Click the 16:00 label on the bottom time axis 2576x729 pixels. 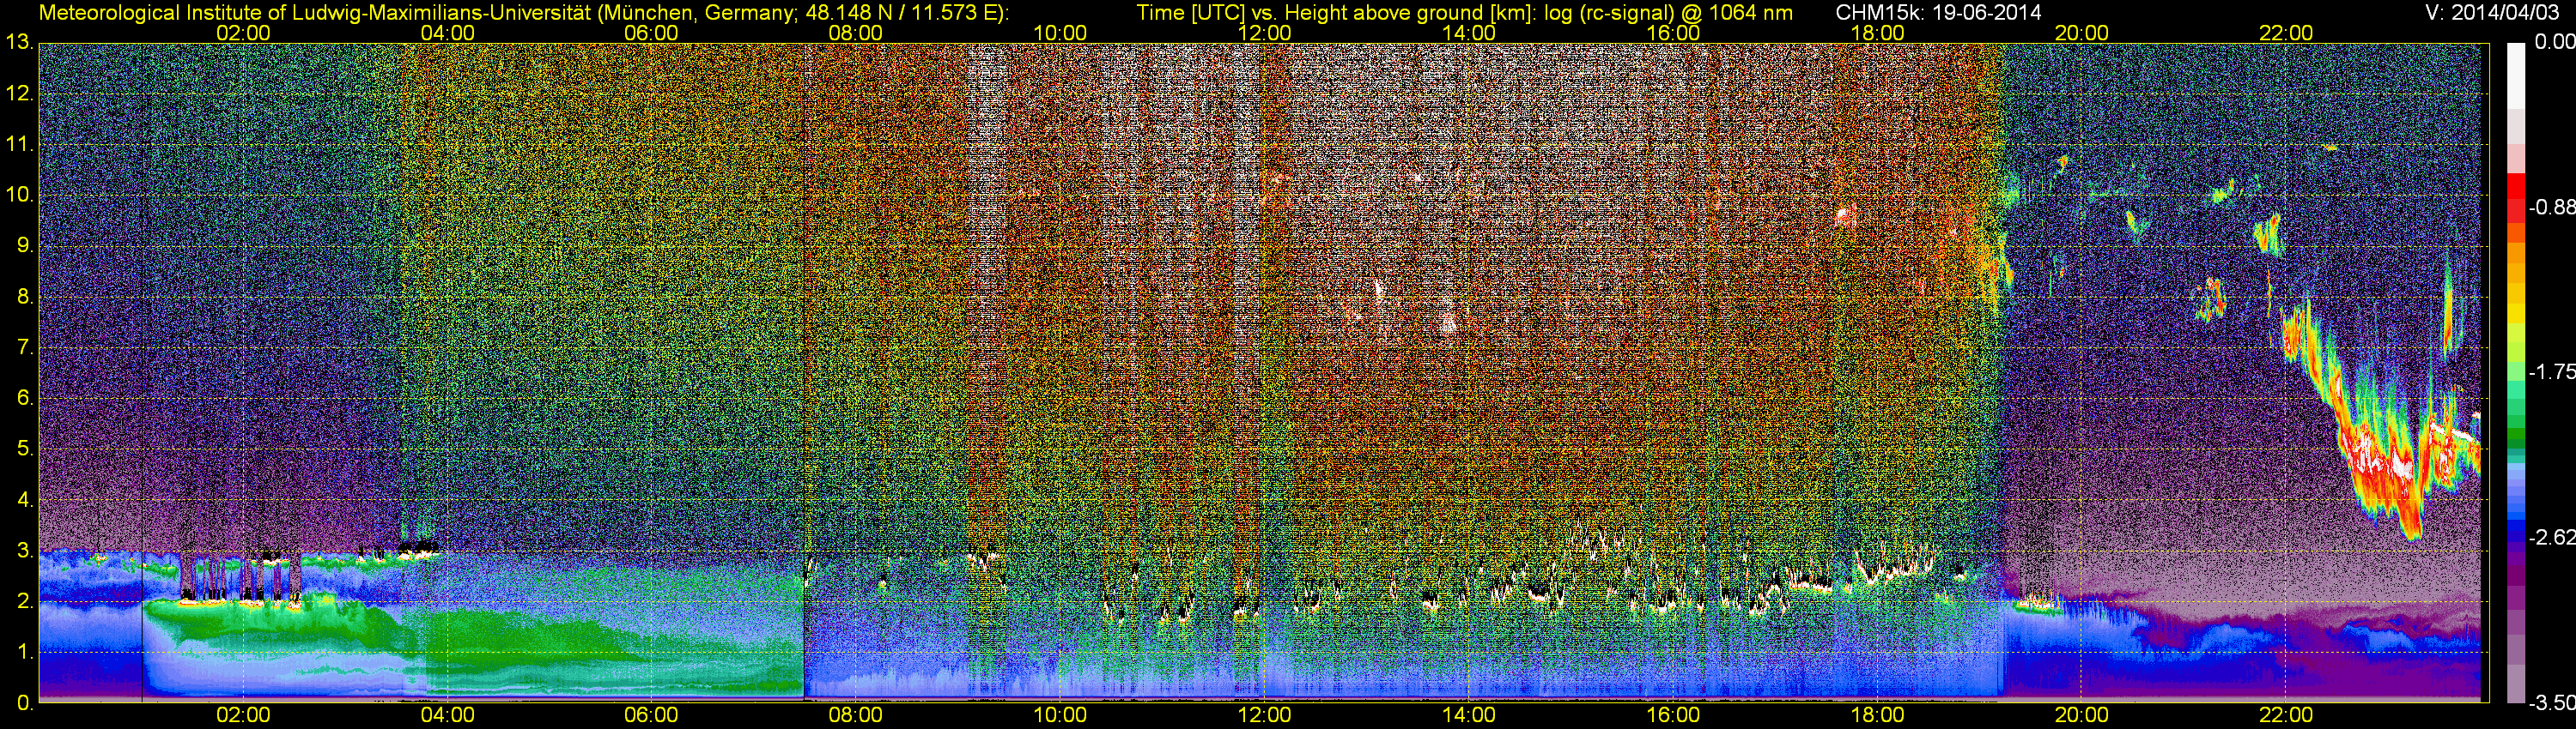[1673, 715]
